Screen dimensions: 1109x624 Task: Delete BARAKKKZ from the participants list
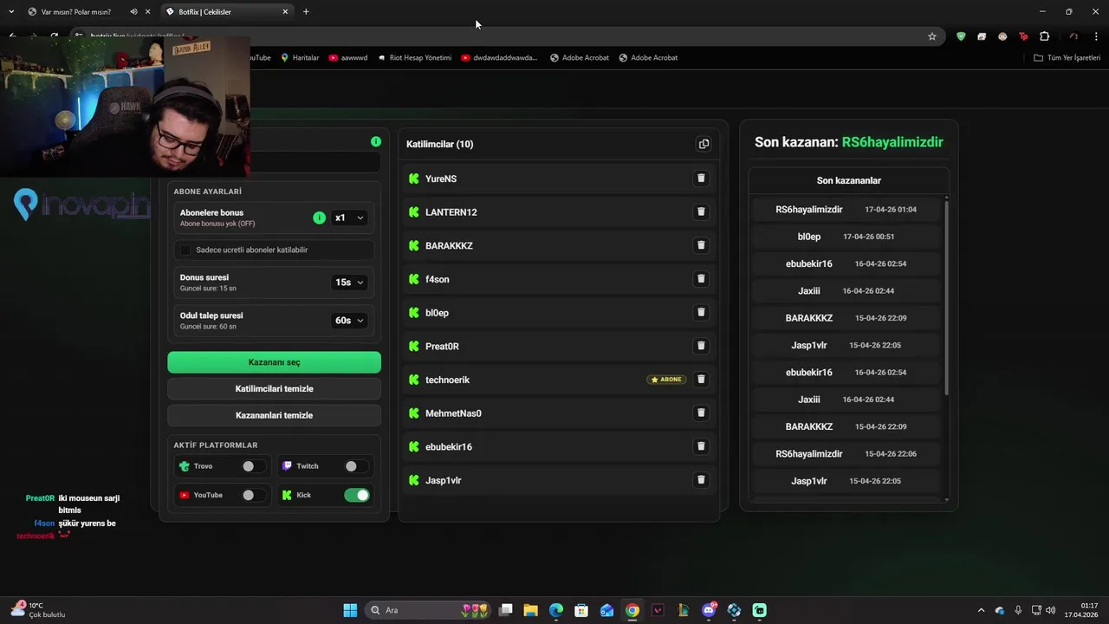pos(701,245)
